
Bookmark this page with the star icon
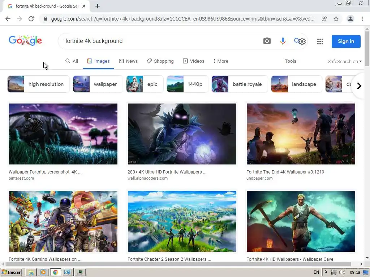click(336, 19)
